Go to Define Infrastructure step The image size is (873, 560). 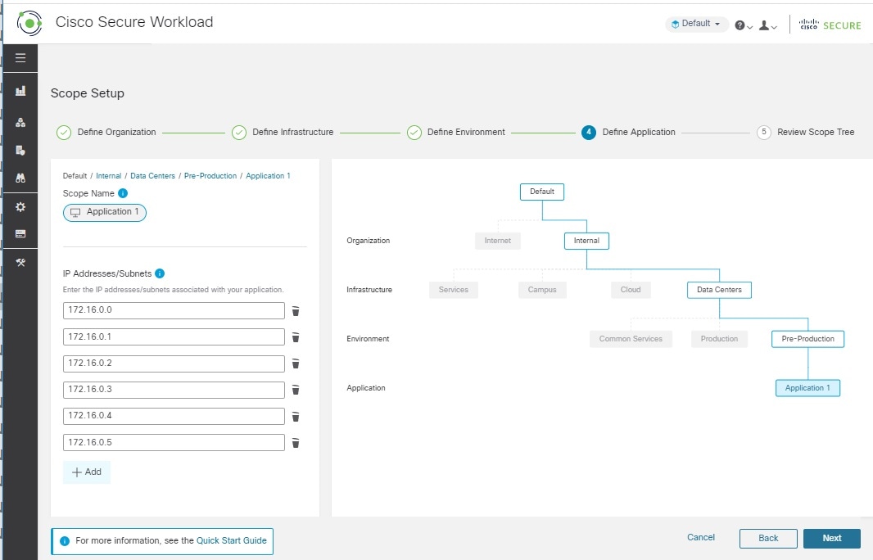[x=283, y=133]
